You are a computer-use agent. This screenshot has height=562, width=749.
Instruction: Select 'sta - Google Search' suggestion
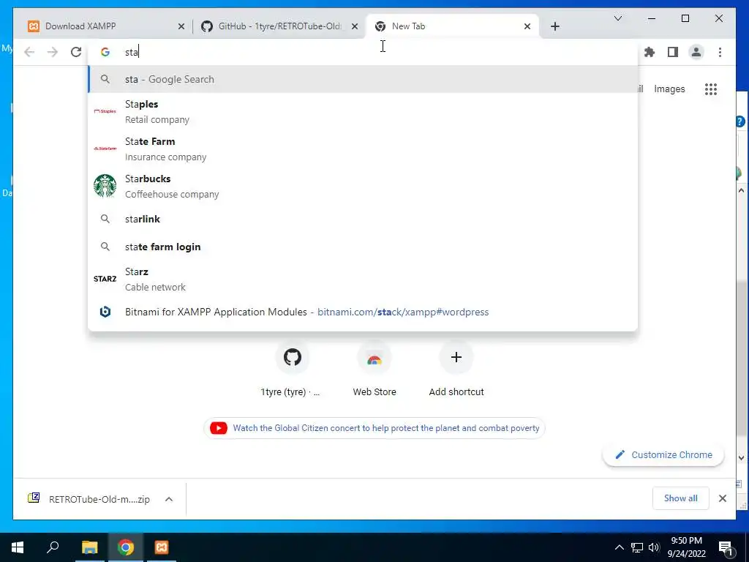click(363, 79)
